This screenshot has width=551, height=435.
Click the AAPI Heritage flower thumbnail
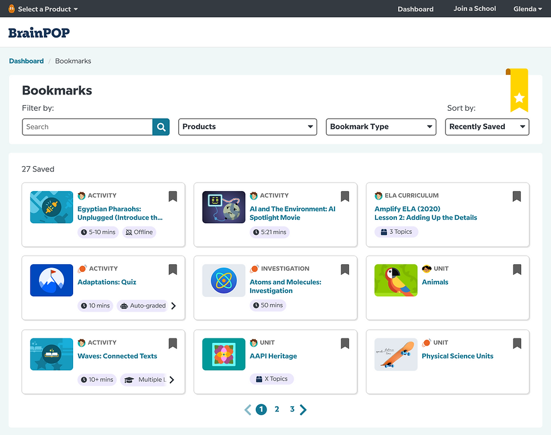pos(224,354)
